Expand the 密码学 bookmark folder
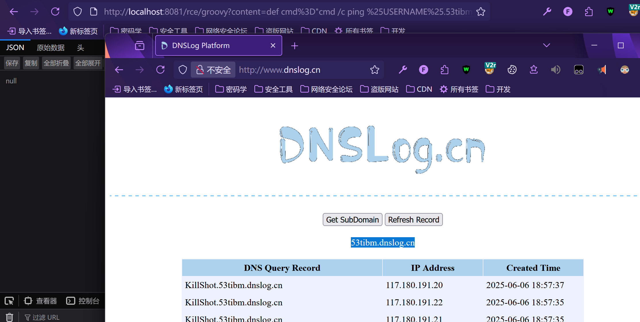The width and height of the screenshot is (640, 322). (231, 89)
